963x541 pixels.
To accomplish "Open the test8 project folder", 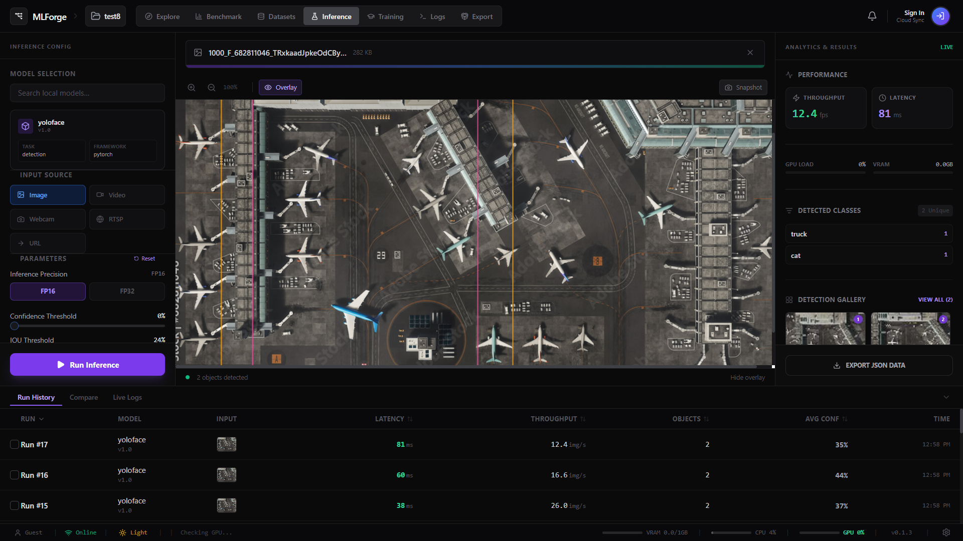I will [105, 16].
